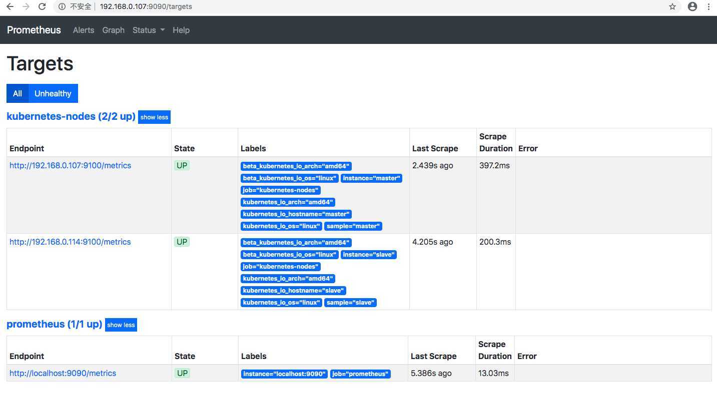Screen dimensions: 717x393
Task: Open http://localhost:9090/metrics endpoint
Action: point(63,373)
